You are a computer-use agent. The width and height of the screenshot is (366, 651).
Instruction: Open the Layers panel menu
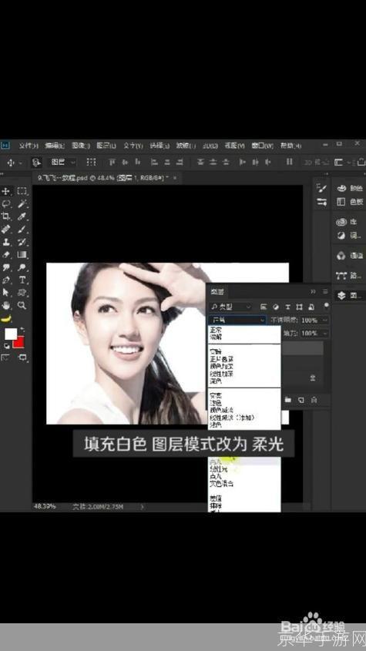(325, 291)
